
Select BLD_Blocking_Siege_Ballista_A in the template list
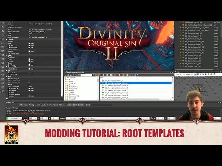click(x=113, y=81)
